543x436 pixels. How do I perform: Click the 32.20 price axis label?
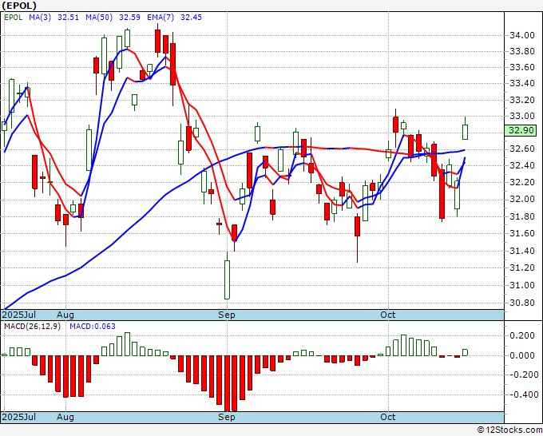pyautogui.click(x=521, y=183)
